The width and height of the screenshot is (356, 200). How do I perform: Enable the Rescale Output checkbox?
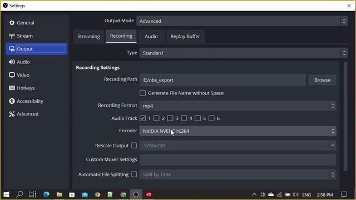(x=134, y=146)
